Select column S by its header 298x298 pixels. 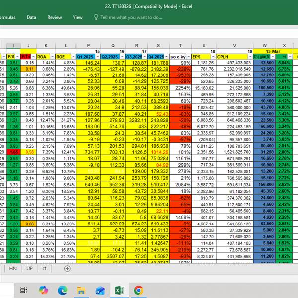(158, 45)
